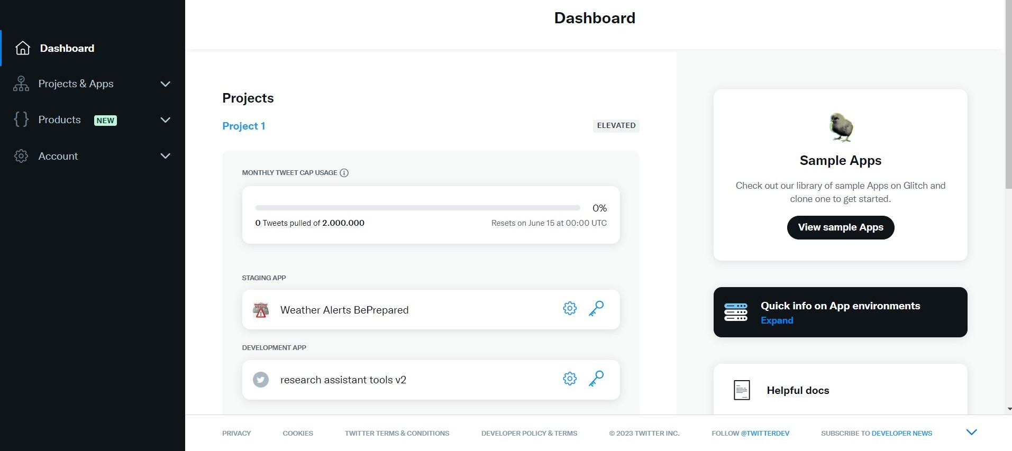Click the Weather Alerts BePrepared app logo
1012x451 pixels.
pos(261,310)
